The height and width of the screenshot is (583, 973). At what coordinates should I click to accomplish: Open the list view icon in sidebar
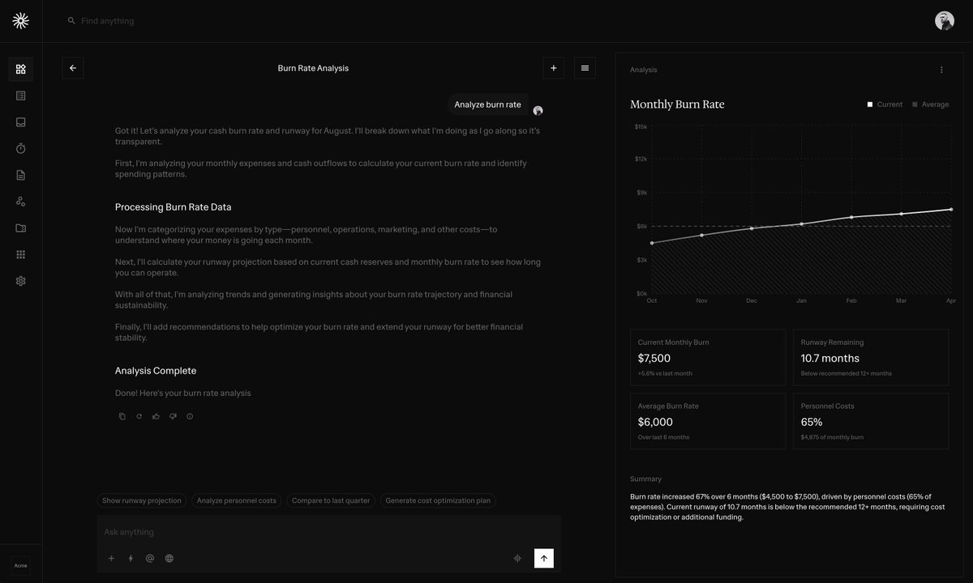click(21, 96)
